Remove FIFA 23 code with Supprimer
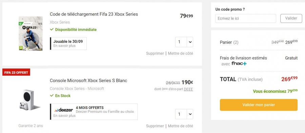This screenshot has width=305, height=133. [x=155, y=53]
